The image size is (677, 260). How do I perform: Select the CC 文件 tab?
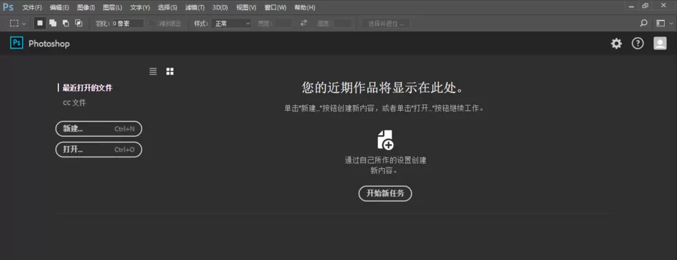[75, 103]
